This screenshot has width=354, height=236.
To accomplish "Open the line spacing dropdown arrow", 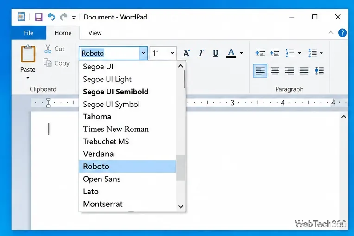I will [x=321, y=53].
